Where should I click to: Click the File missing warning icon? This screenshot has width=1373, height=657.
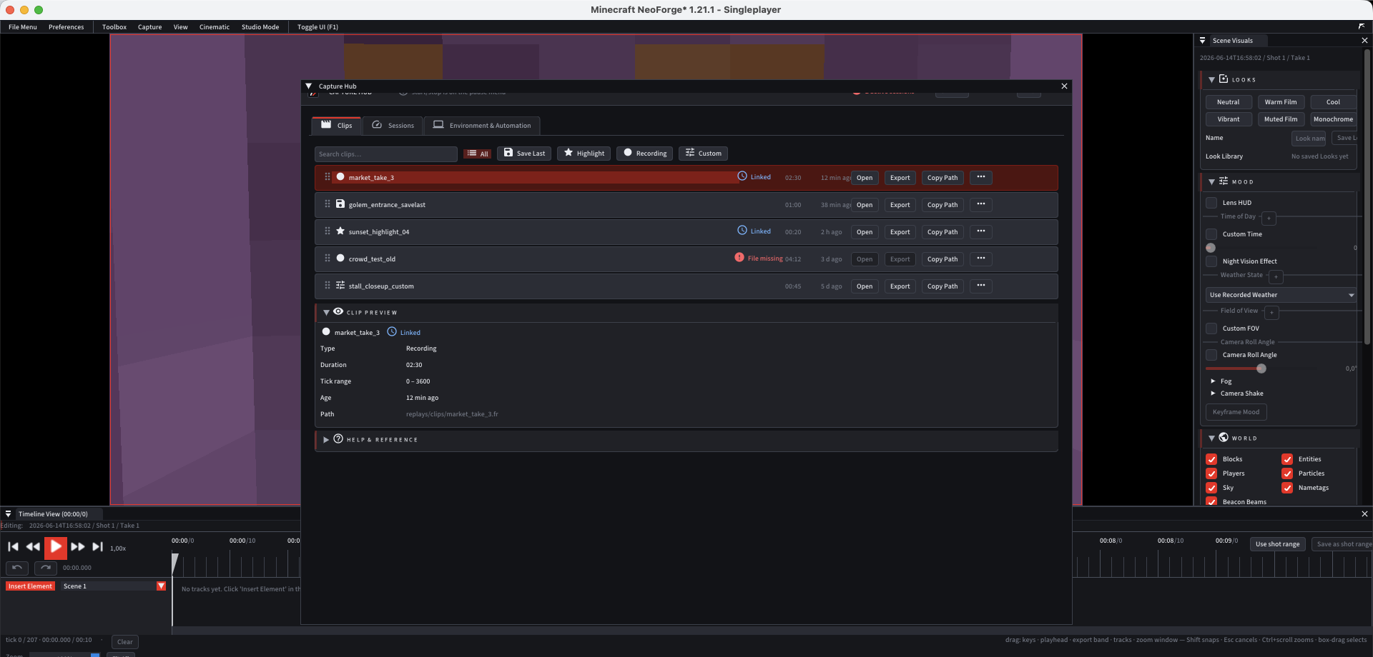(x=739, y=258)
